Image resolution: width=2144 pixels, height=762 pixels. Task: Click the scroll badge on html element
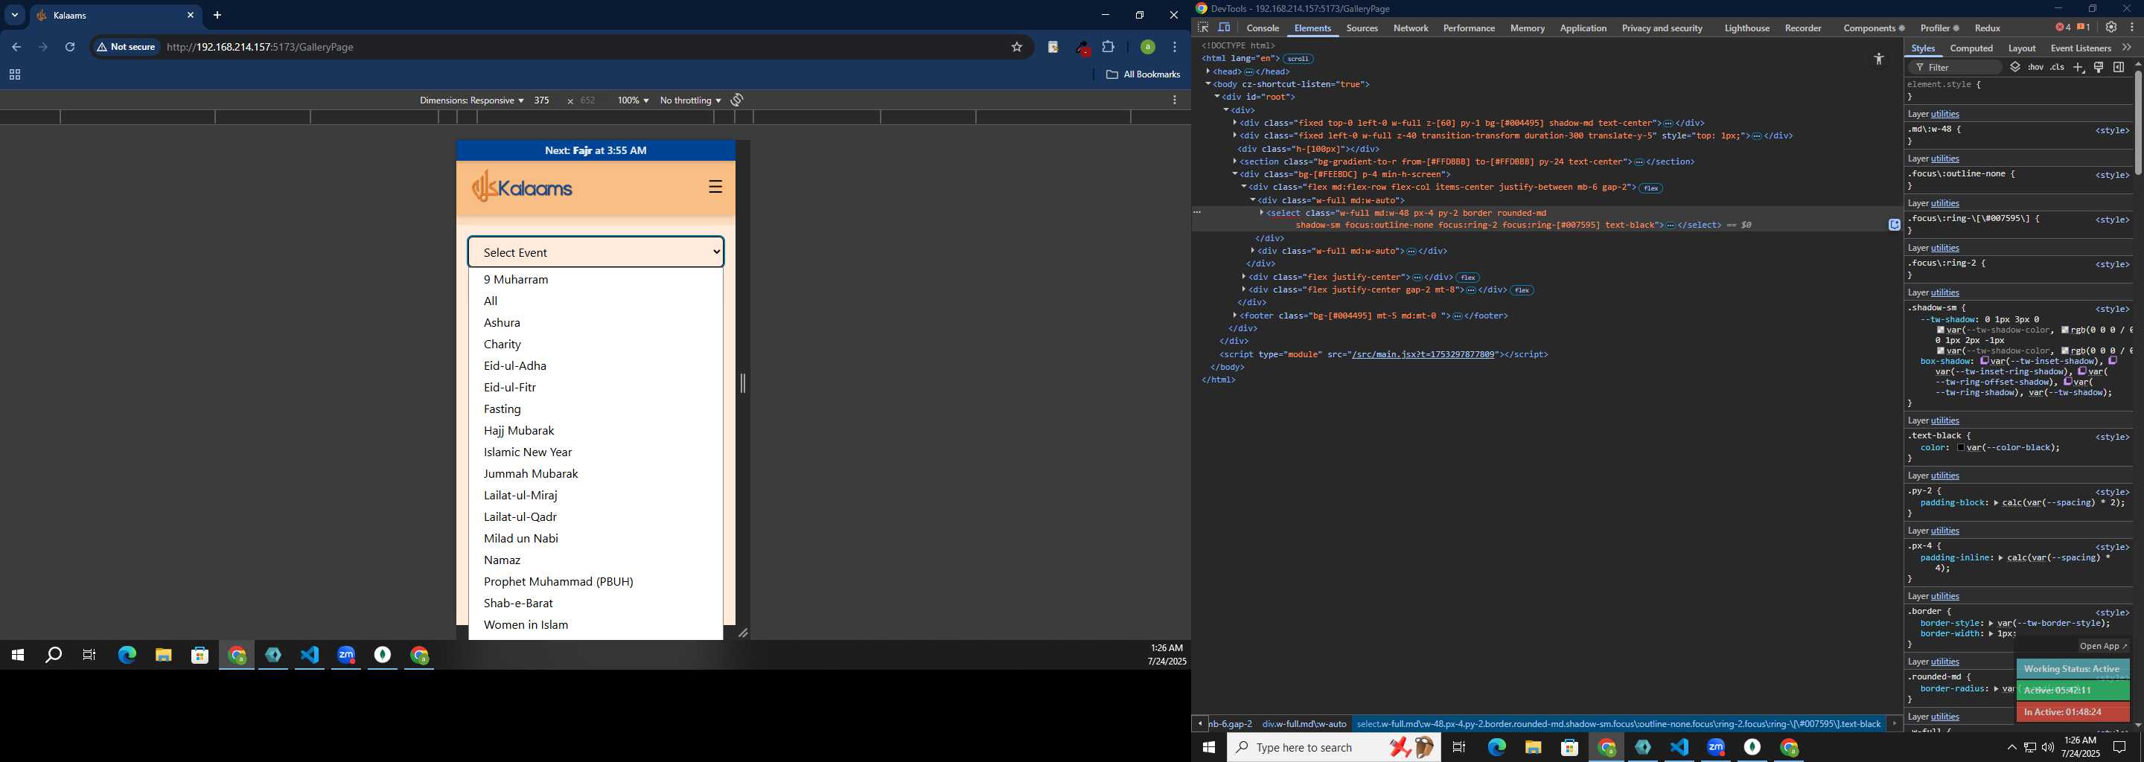coord(1298,59)
